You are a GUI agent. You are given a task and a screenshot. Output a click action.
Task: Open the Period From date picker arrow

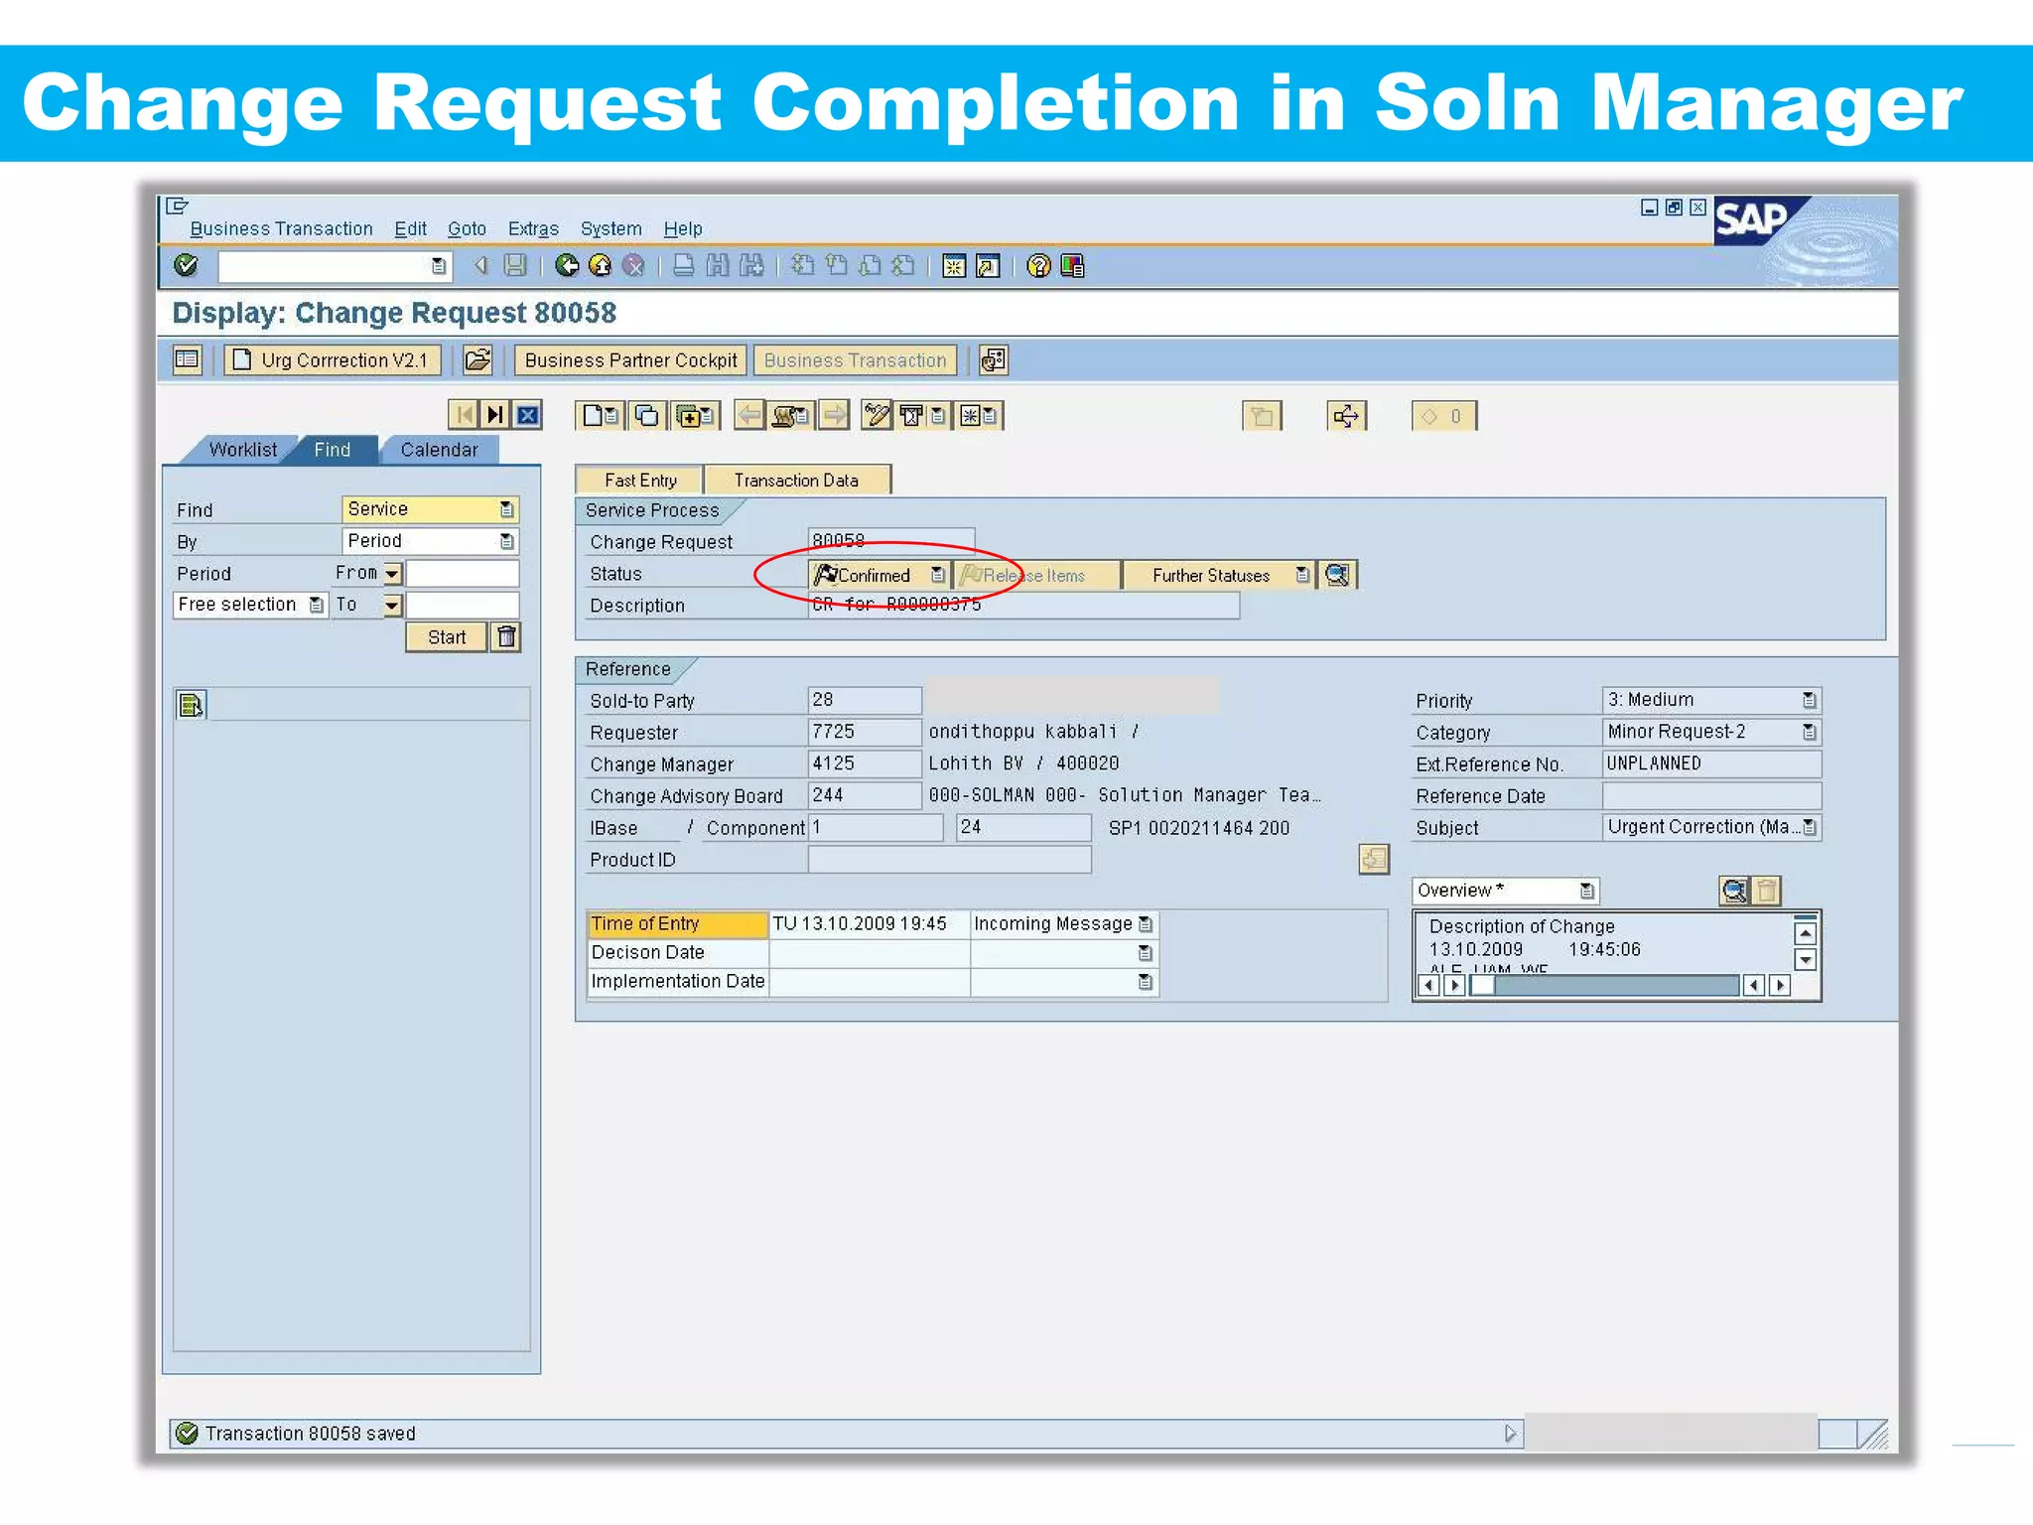[x=392, y=574]
